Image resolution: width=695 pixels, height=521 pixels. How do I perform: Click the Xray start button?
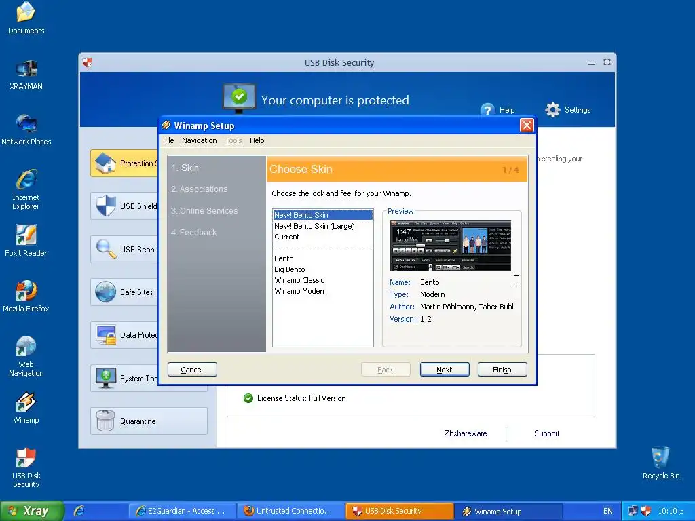(31, 511)
